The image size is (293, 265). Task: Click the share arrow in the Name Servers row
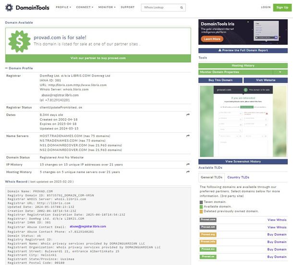[188, 137]
